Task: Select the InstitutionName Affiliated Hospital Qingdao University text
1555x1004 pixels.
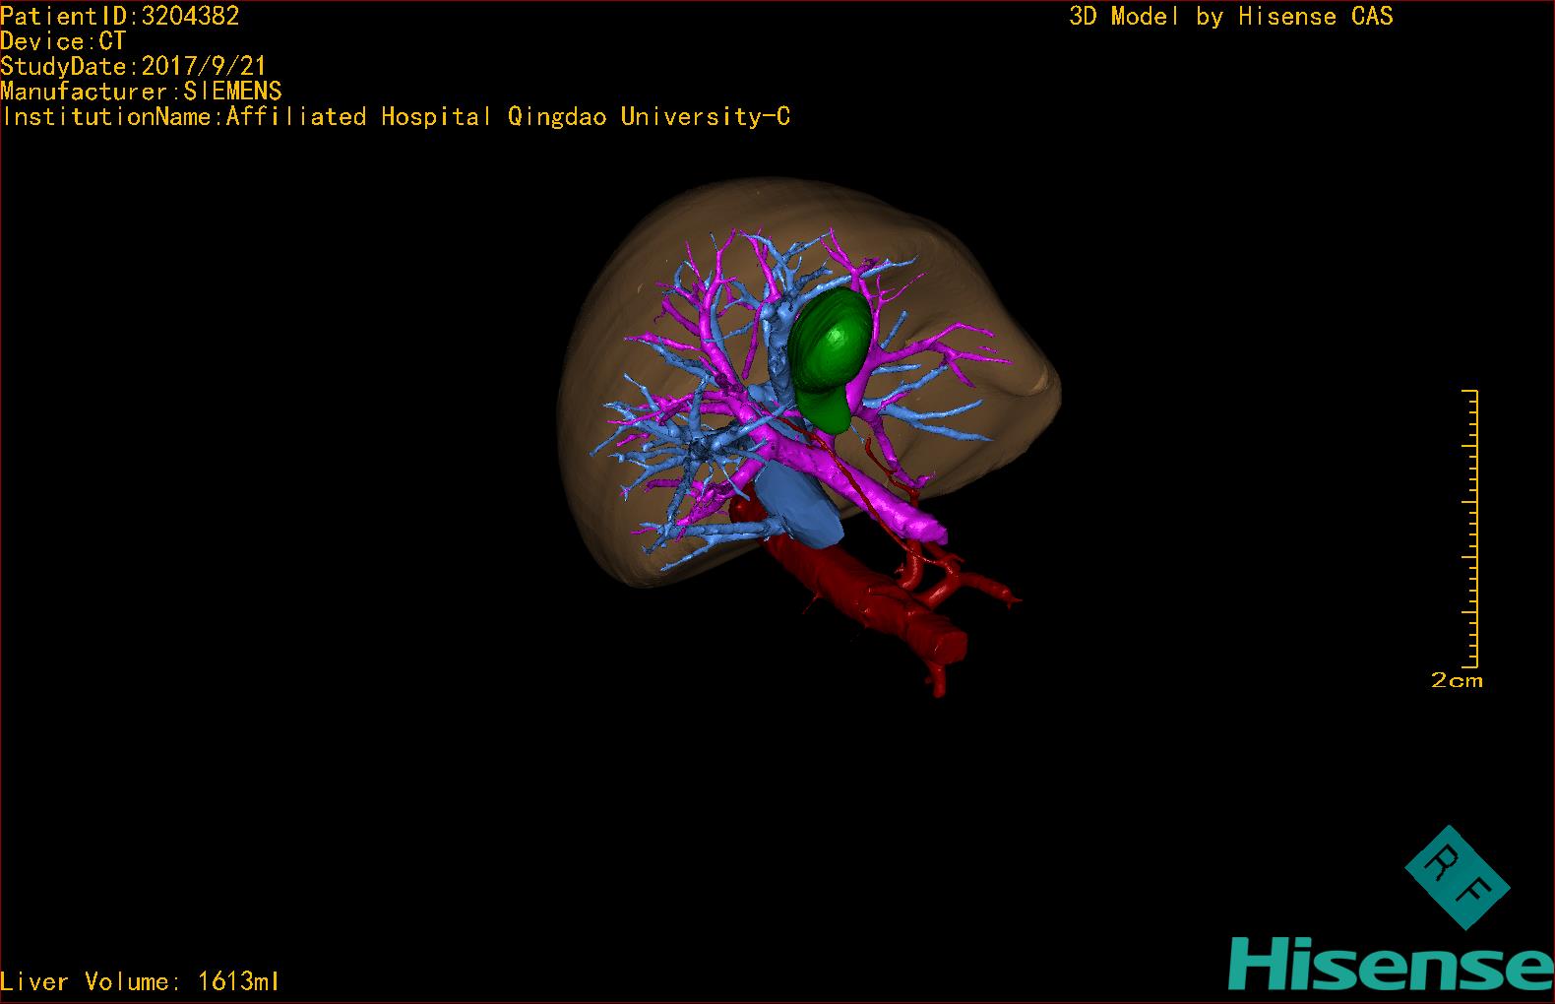Action: click(x=396, y=117)
